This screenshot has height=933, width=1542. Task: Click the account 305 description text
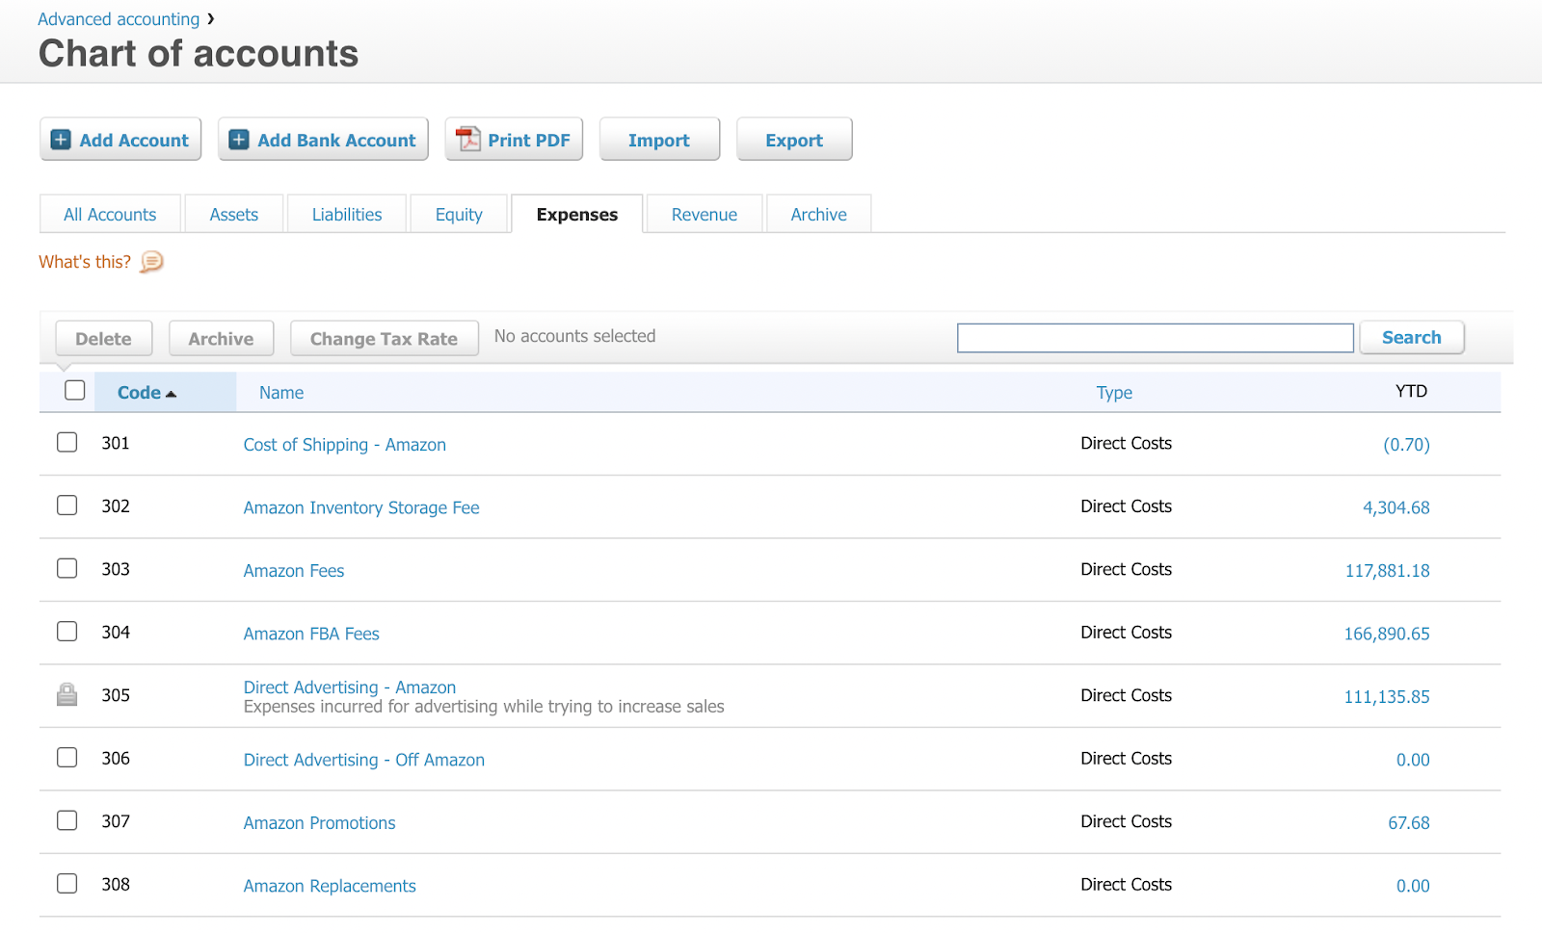coord(484,707)
